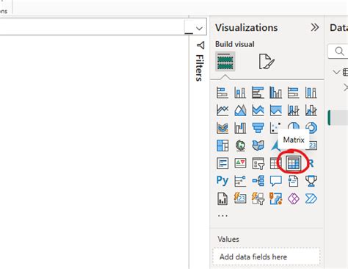Select the Stacked column chart visual

point(240,93)
